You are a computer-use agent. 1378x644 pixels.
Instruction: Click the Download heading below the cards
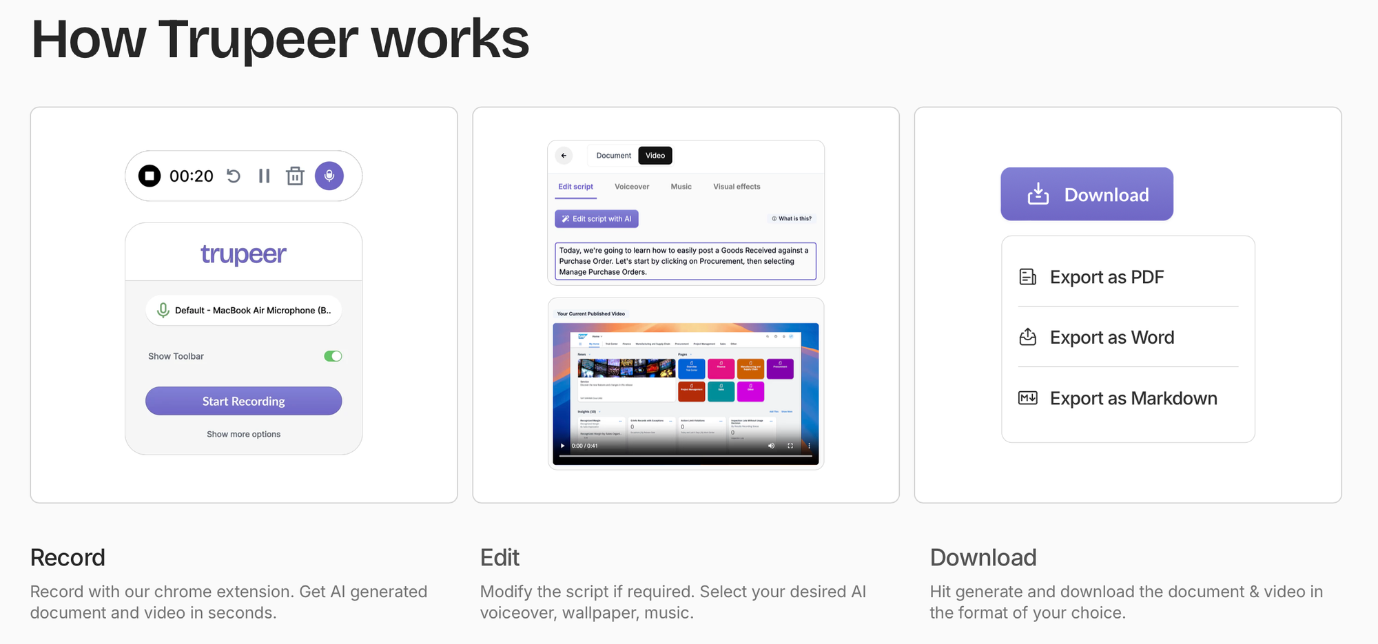click(x=983, y=557)
